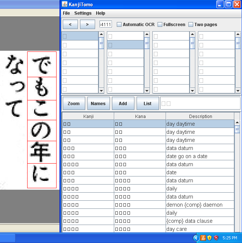Image resolution: width=242 pixels, height=243 pixels.
Task: Open the Settings menu
Action: tap(83, 13)
